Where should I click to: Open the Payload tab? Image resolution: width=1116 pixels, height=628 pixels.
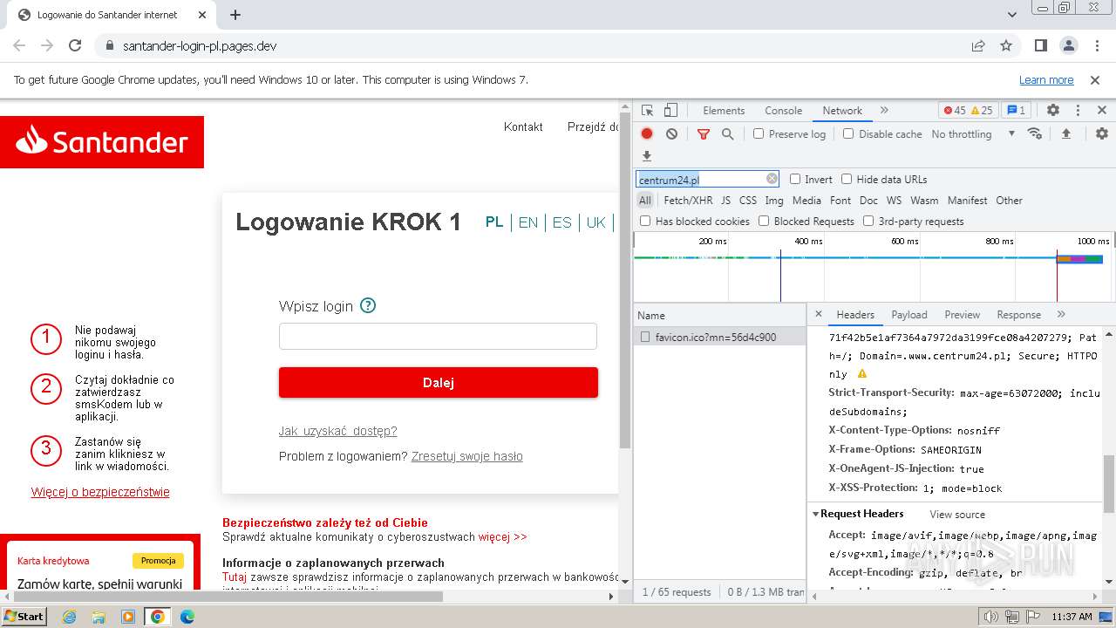click(909, 315)
